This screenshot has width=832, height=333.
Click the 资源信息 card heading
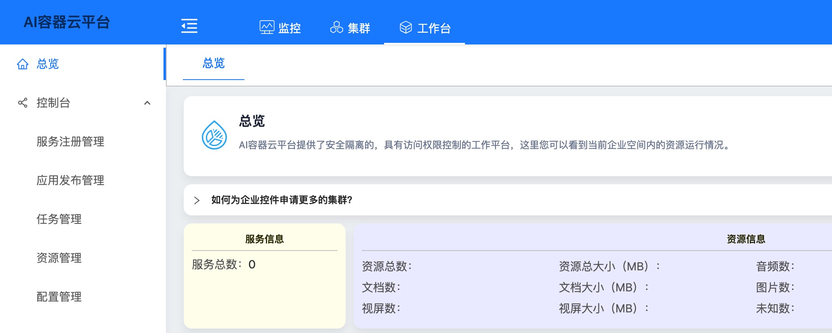pos(746,239)
